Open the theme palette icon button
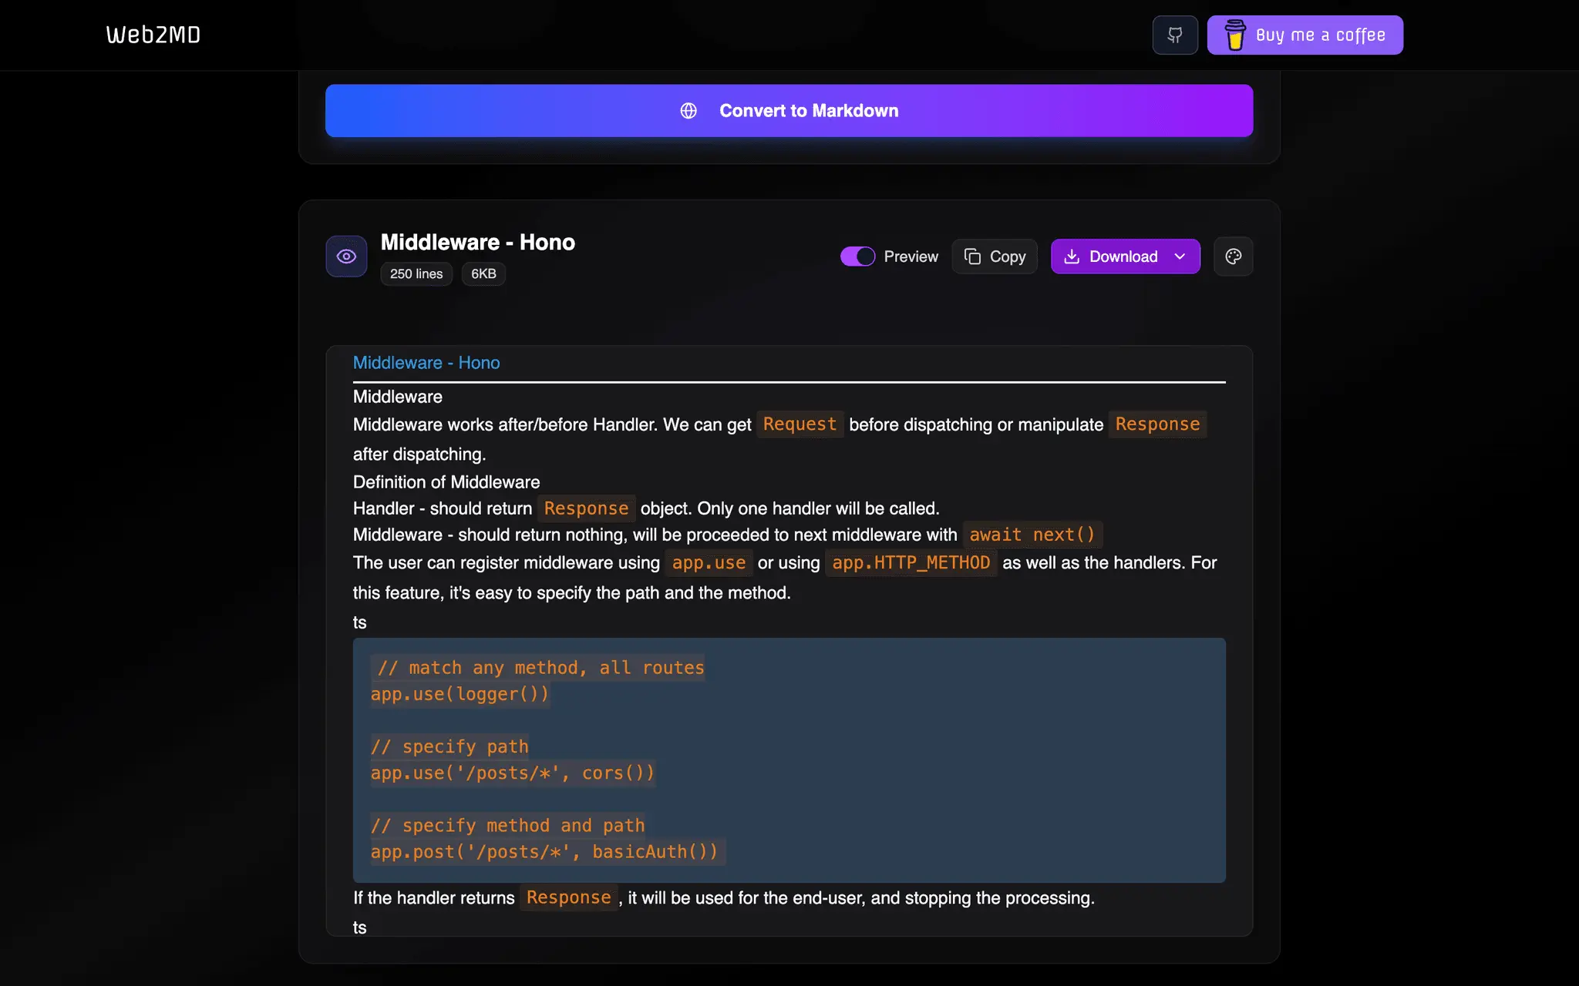The image size is (1579, 986). pos(1234,257)
